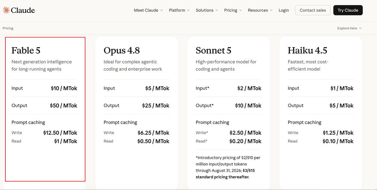
Task: Open the Explore here dropdown
Action: [x=349, y=28]
